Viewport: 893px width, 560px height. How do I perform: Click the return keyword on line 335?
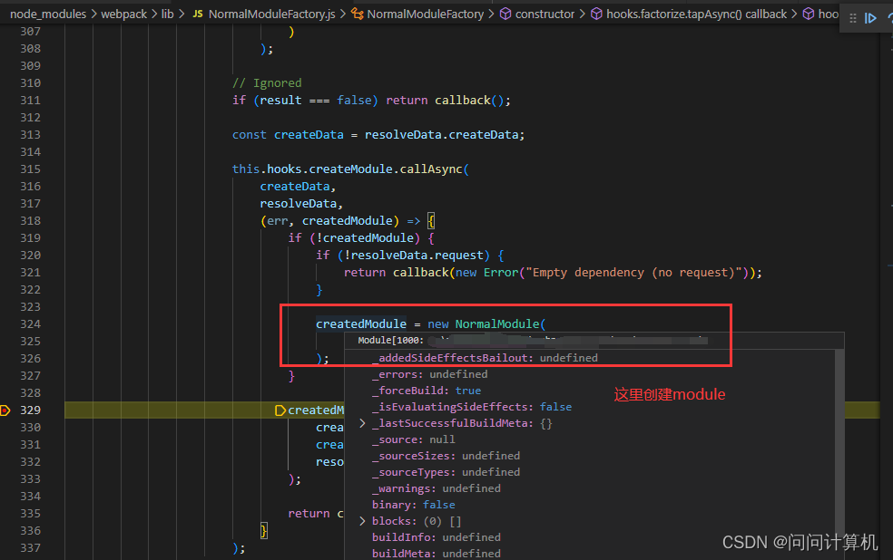pyautogui.click(x=309, y=514)
